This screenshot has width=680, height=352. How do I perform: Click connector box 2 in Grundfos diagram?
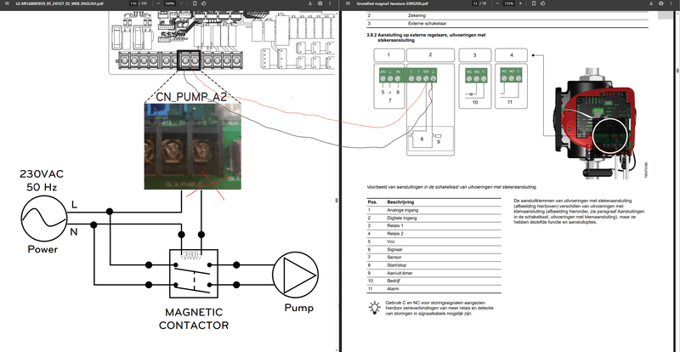click(x=430, y=54)
